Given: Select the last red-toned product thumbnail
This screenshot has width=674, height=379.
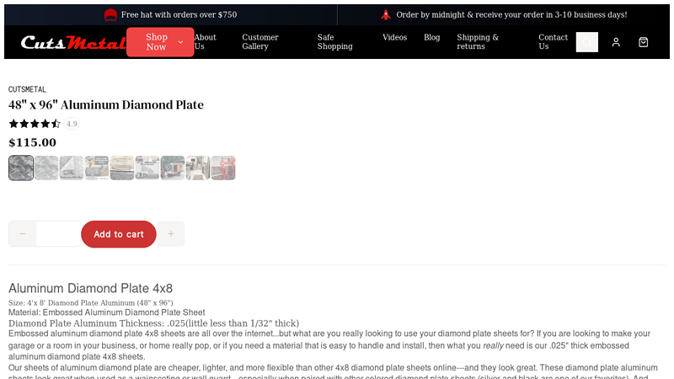Looking at the screenshot, I should click(x=223, y=168).
